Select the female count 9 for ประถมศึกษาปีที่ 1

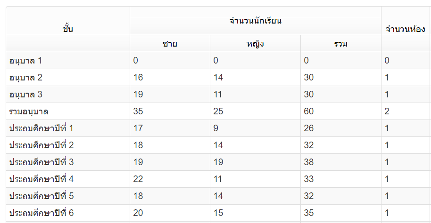216,128
